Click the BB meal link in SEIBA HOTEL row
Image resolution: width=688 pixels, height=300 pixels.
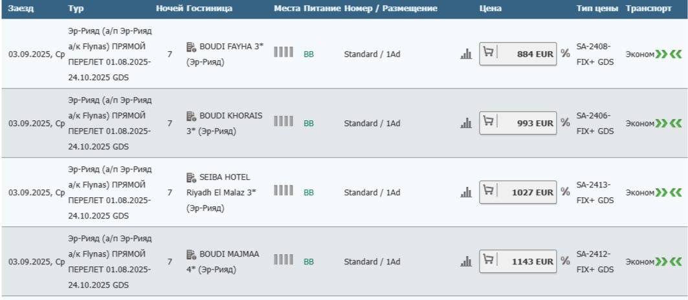(309, 193)
